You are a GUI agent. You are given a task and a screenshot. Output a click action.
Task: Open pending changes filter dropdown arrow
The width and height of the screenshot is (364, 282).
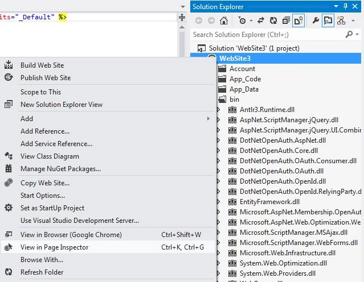pos(251,21)
